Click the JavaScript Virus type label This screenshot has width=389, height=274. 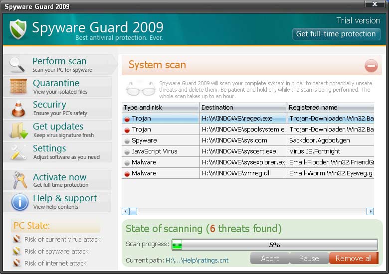point(154,151)
